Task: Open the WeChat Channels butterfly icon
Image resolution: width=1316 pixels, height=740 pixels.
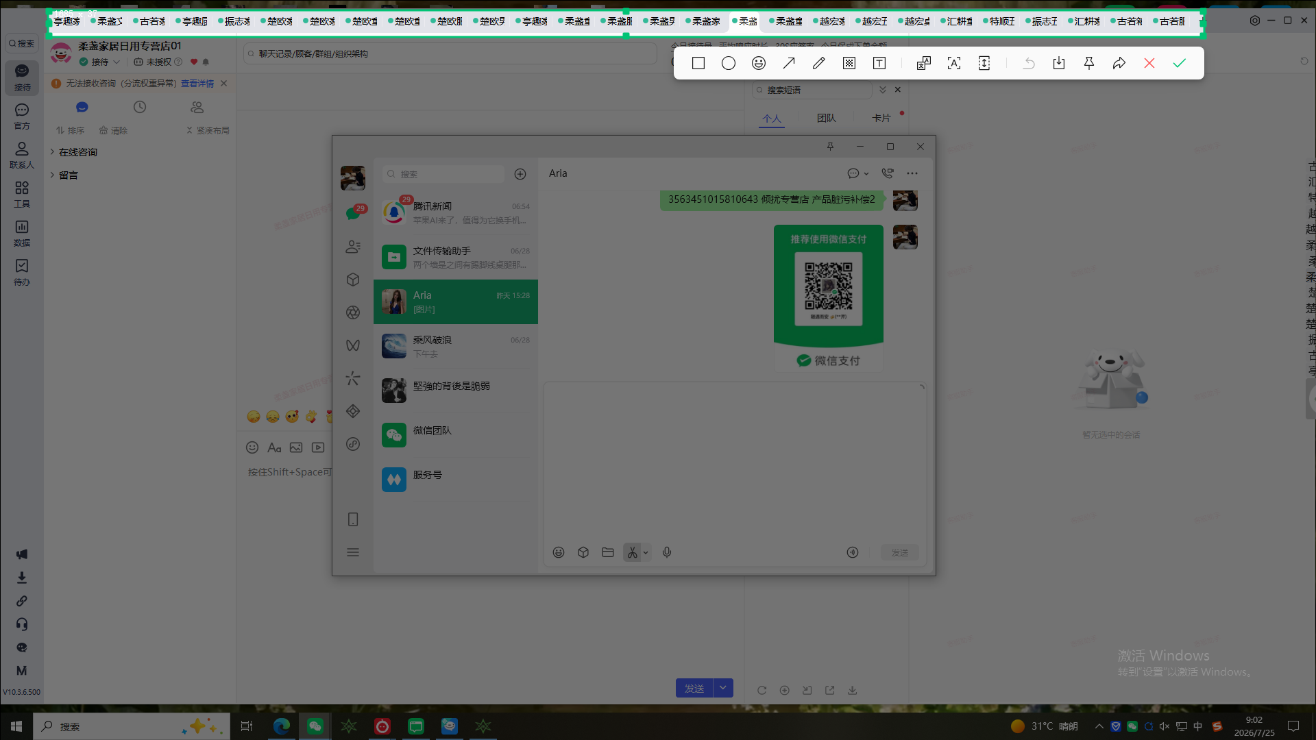Action: [353, 345]
